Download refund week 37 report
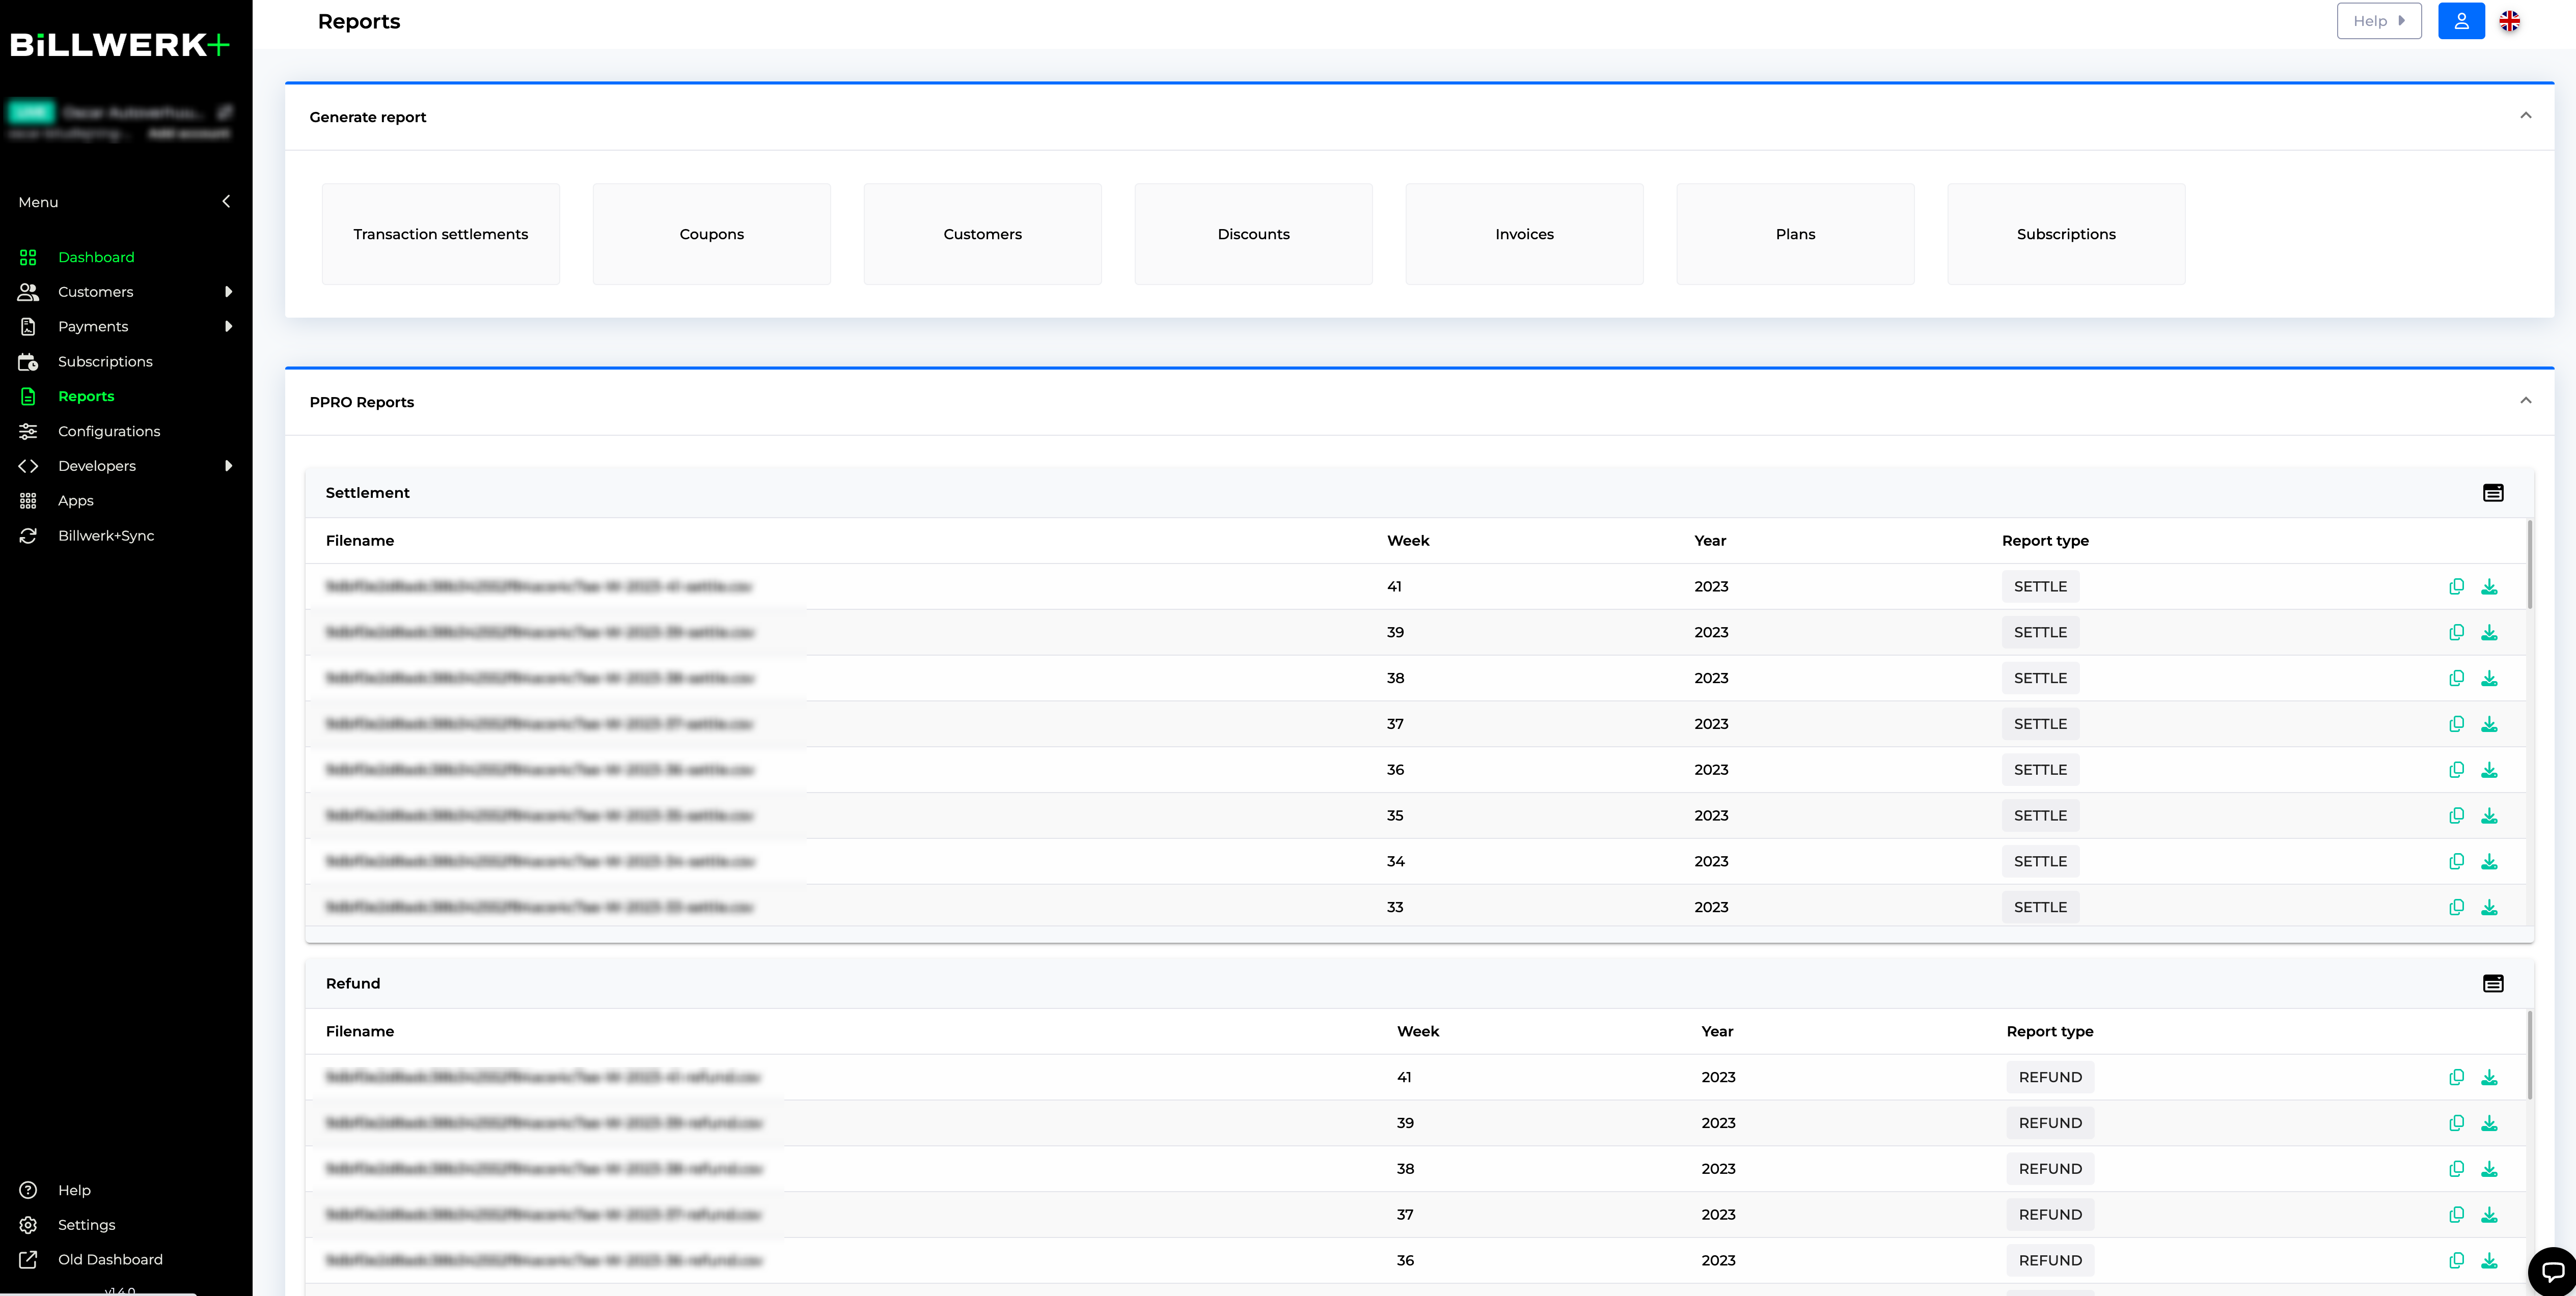The image size is (2576, 1296). (2489, 1215)
